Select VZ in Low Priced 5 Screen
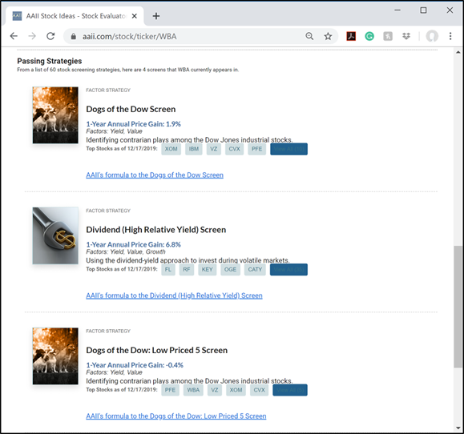This screenshot has width=464, height=434. tap(215, 390)
